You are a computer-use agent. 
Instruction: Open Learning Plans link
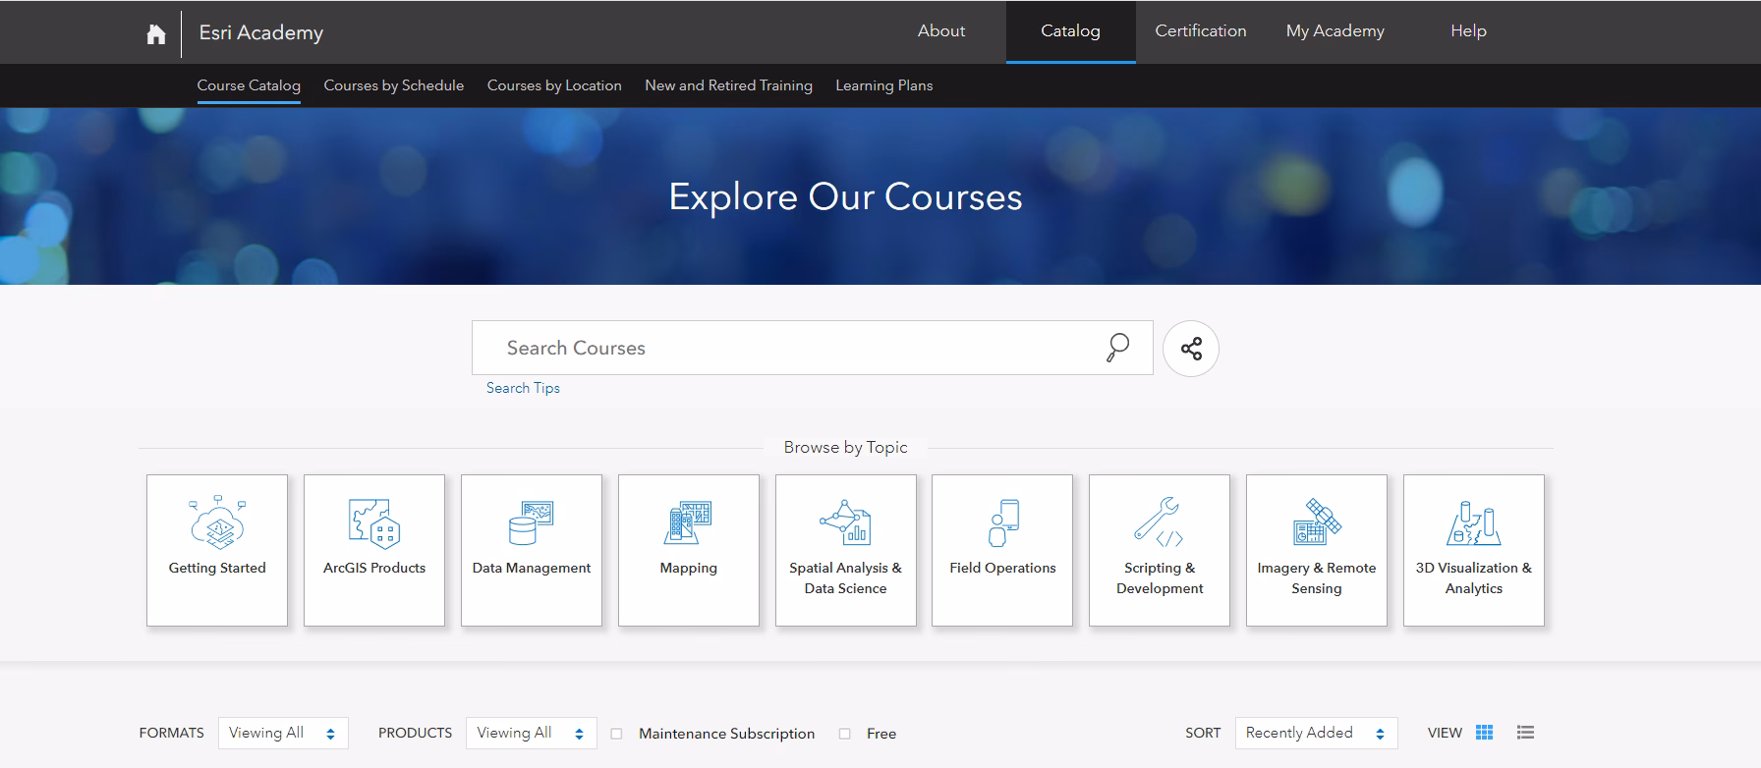[x=884, y=85]
